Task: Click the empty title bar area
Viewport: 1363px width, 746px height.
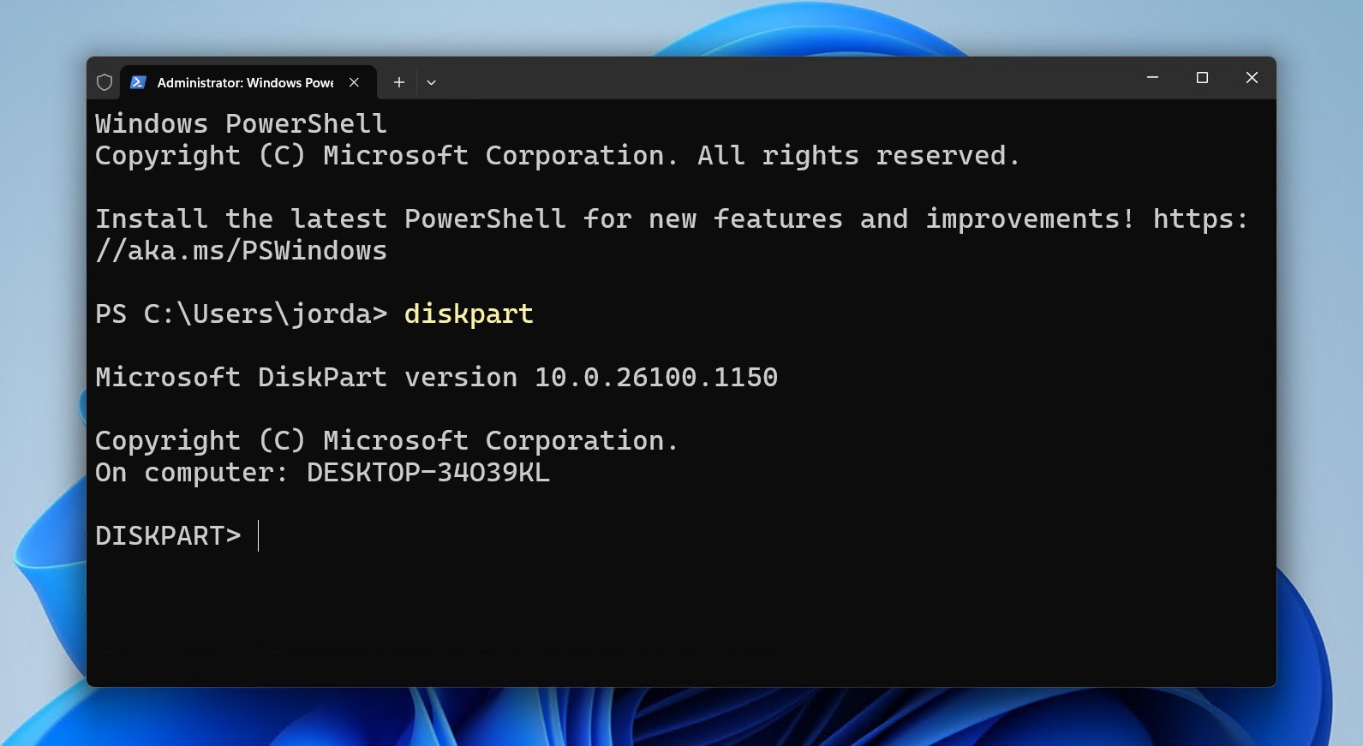Action: [771, 79]
